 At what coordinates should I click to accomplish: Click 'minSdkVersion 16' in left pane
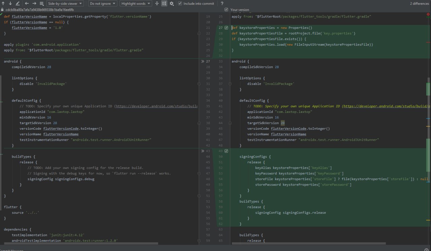(x=35, y=118)
